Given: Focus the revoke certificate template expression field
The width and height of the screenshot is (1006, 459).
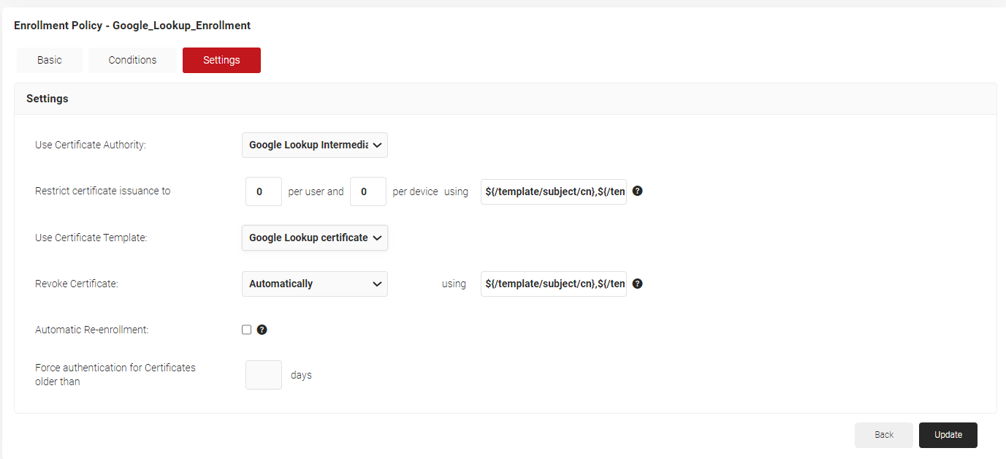Looking at the screenshot, I should [x=553, y=284].
